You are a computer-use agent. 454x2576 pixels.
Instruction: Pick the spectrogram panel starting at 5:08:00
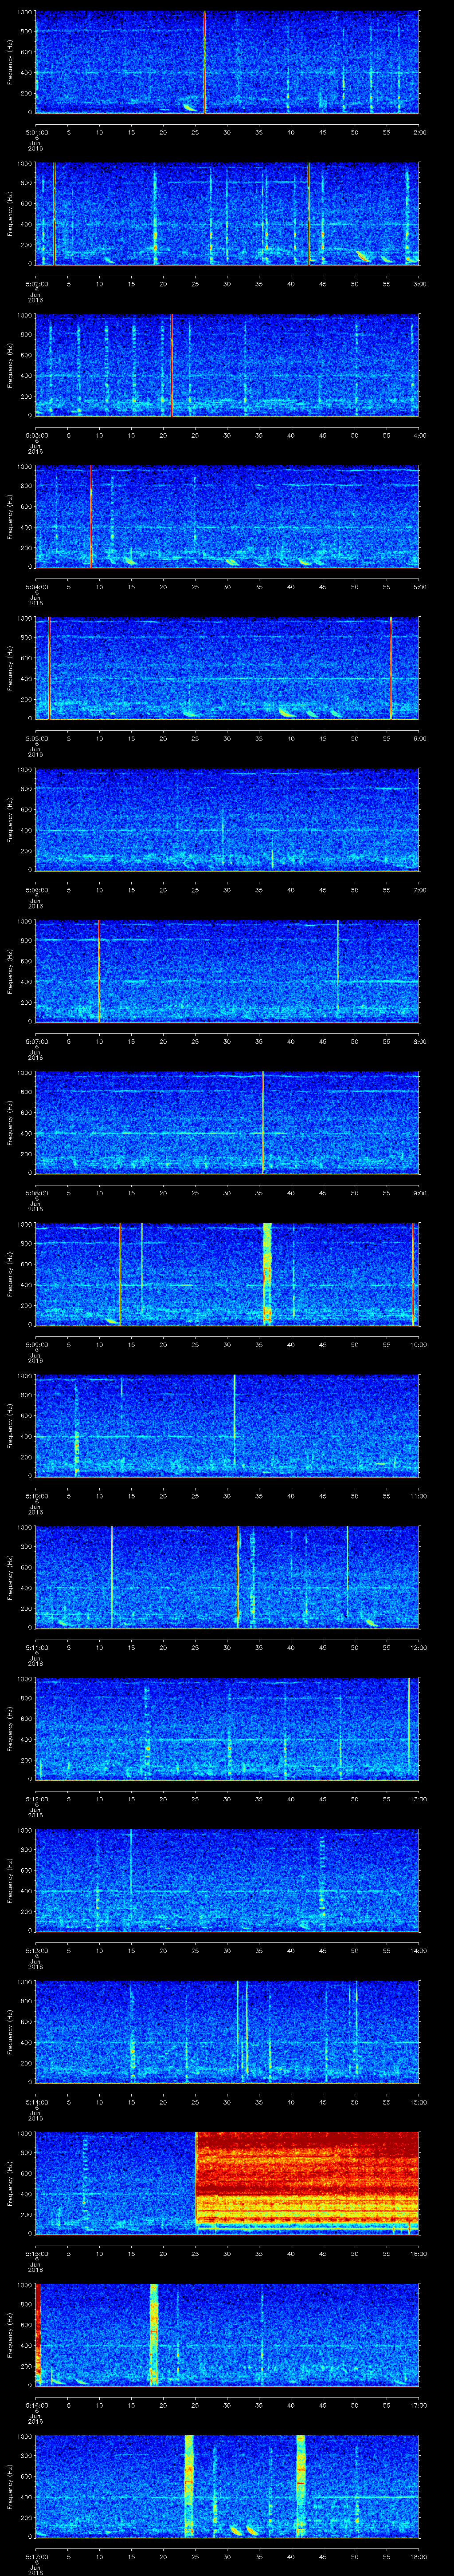227,1123
